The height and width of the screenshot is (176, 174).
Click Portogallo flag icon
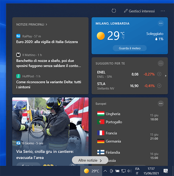101,122
